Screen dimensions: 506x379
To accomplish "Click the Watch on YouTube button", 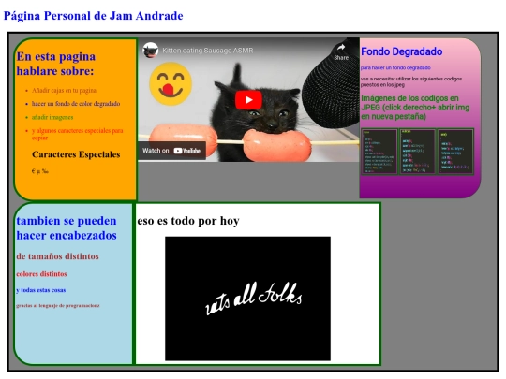I will 171,151.
